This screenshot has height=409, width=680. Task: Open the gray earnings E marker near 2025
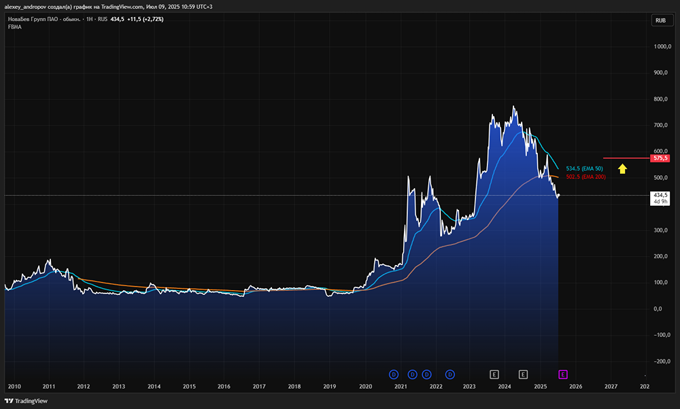[x=523, y=374]
